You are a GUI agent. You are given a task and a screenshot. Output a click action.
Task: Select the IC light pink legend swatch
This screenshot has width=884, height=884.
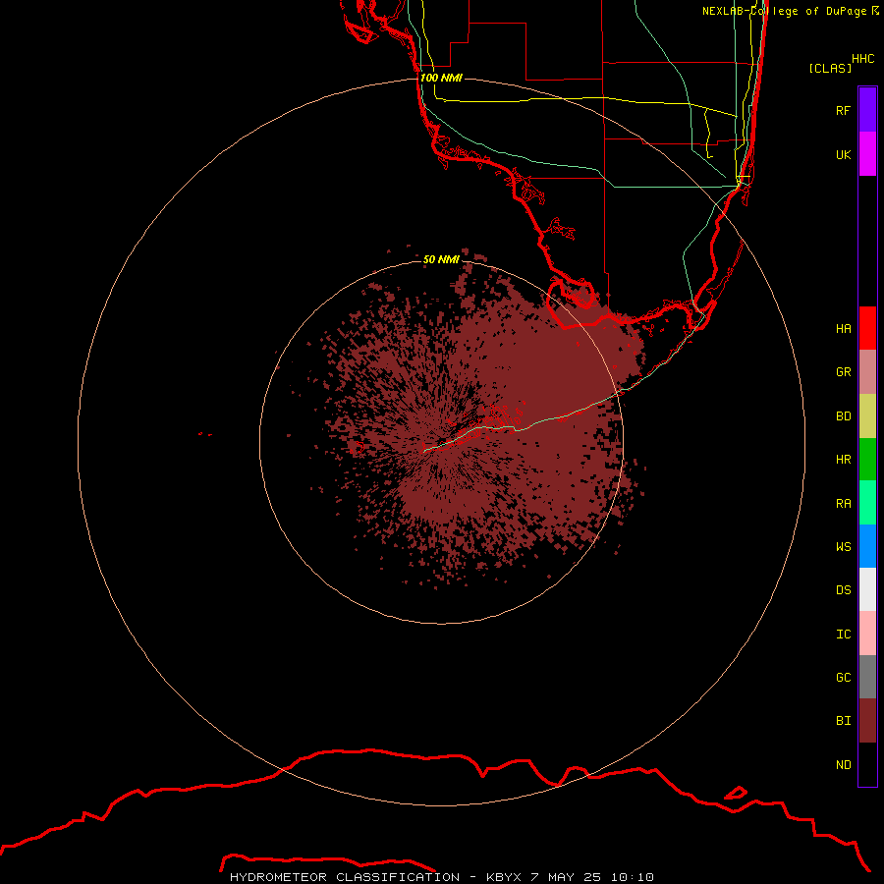coord(867,634)
